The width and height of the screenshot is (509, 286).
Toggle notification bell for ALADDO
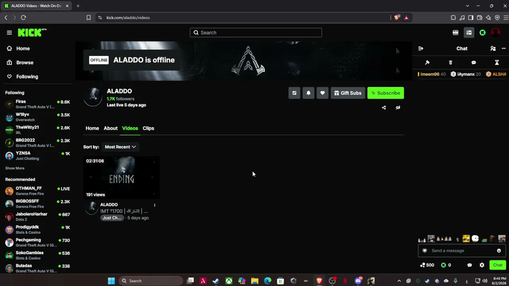point(308,93)
